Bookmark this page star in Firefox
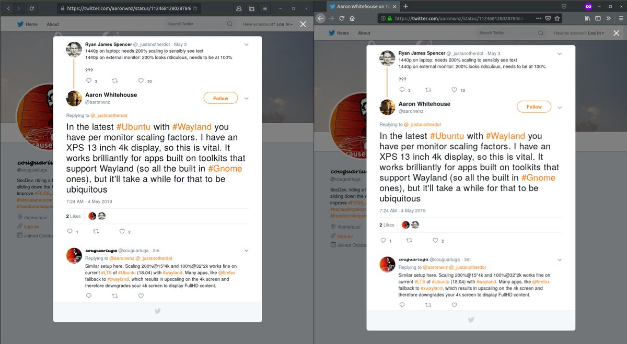Screen dimensions: 627x344 [557, 18]
